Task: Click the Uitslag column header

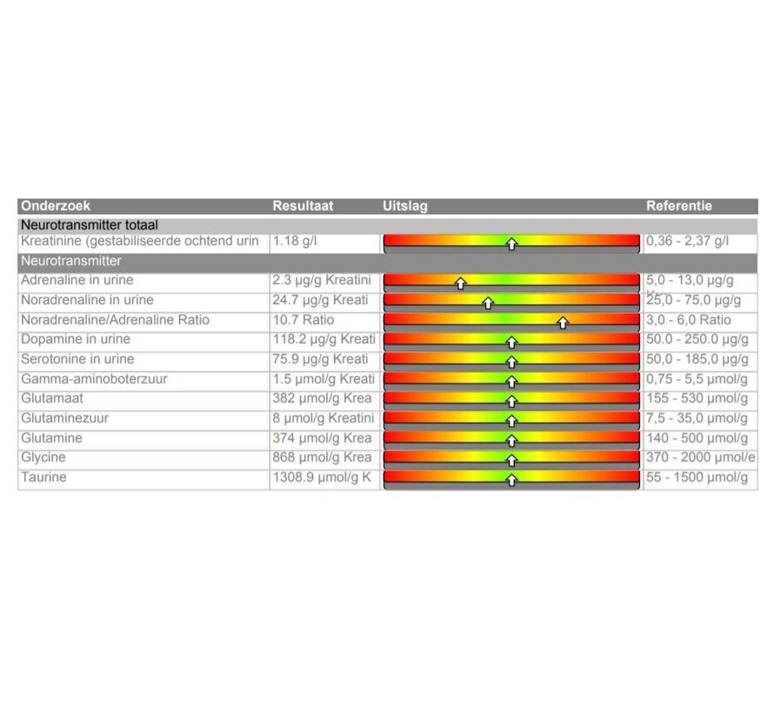Action: coord(404,206)
